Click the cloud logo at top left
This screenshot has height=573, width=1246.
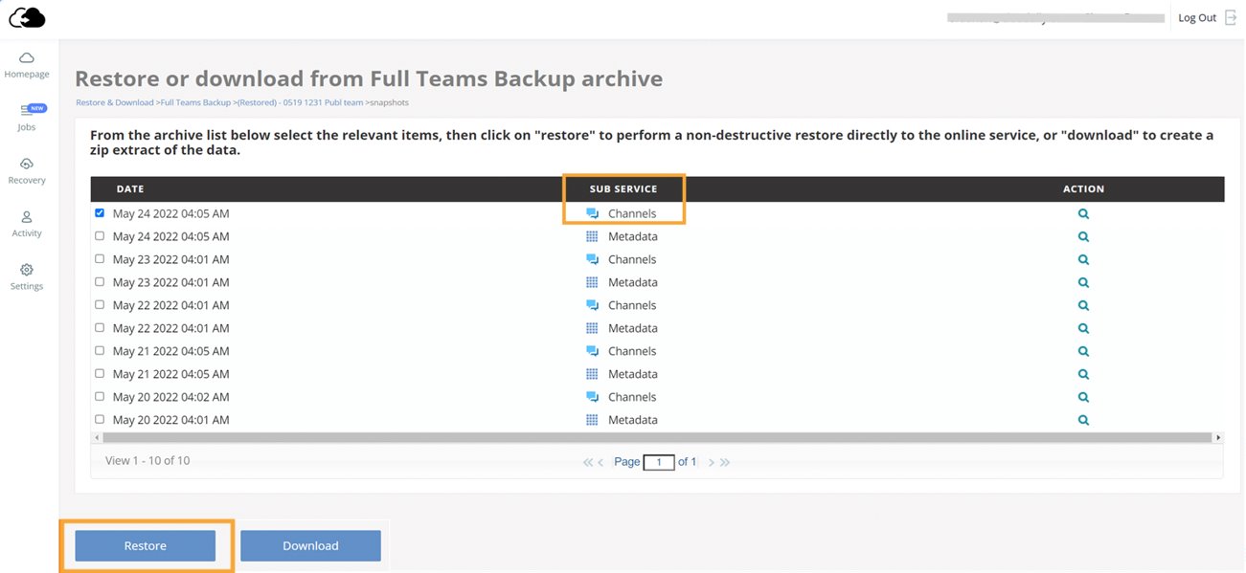coord(27,17)
